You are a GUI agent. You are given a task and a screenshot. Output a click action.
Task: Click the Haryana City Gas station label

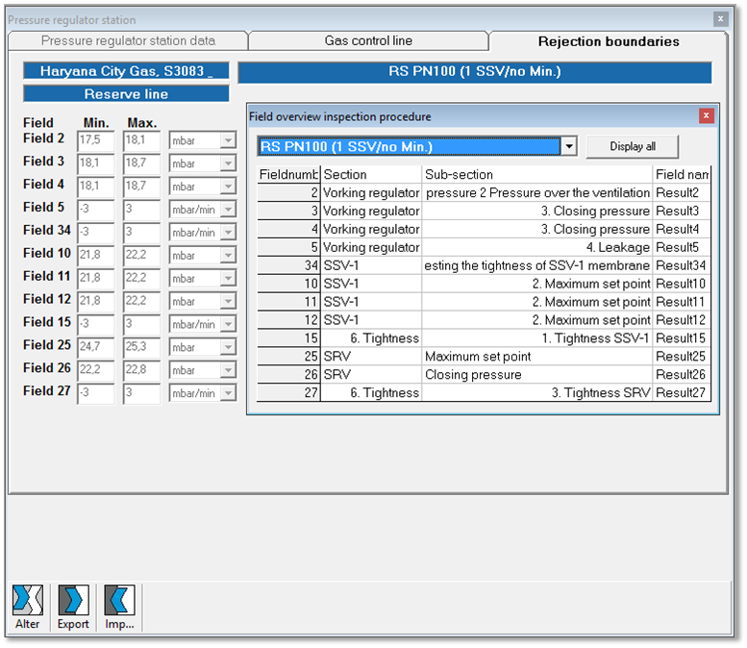(x=126, y=72)
